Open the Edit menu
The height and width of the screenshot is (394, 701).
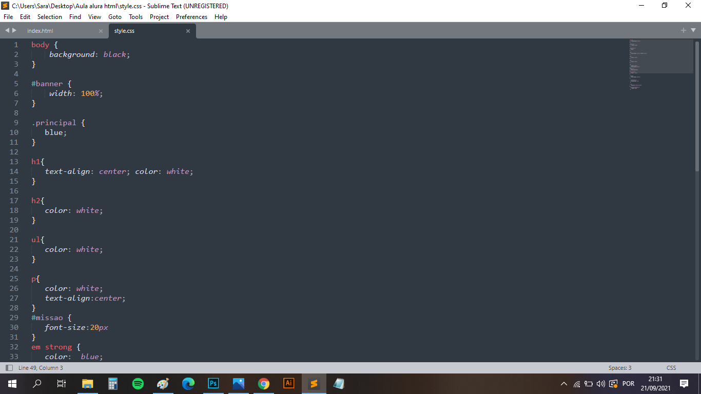click(25, 17)
